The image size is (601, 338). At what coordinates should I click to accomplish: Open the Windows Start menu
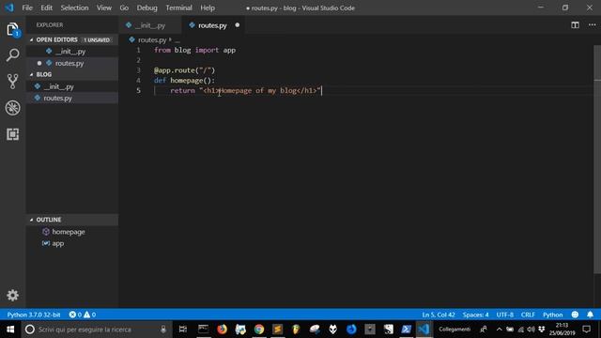point(10,330)
